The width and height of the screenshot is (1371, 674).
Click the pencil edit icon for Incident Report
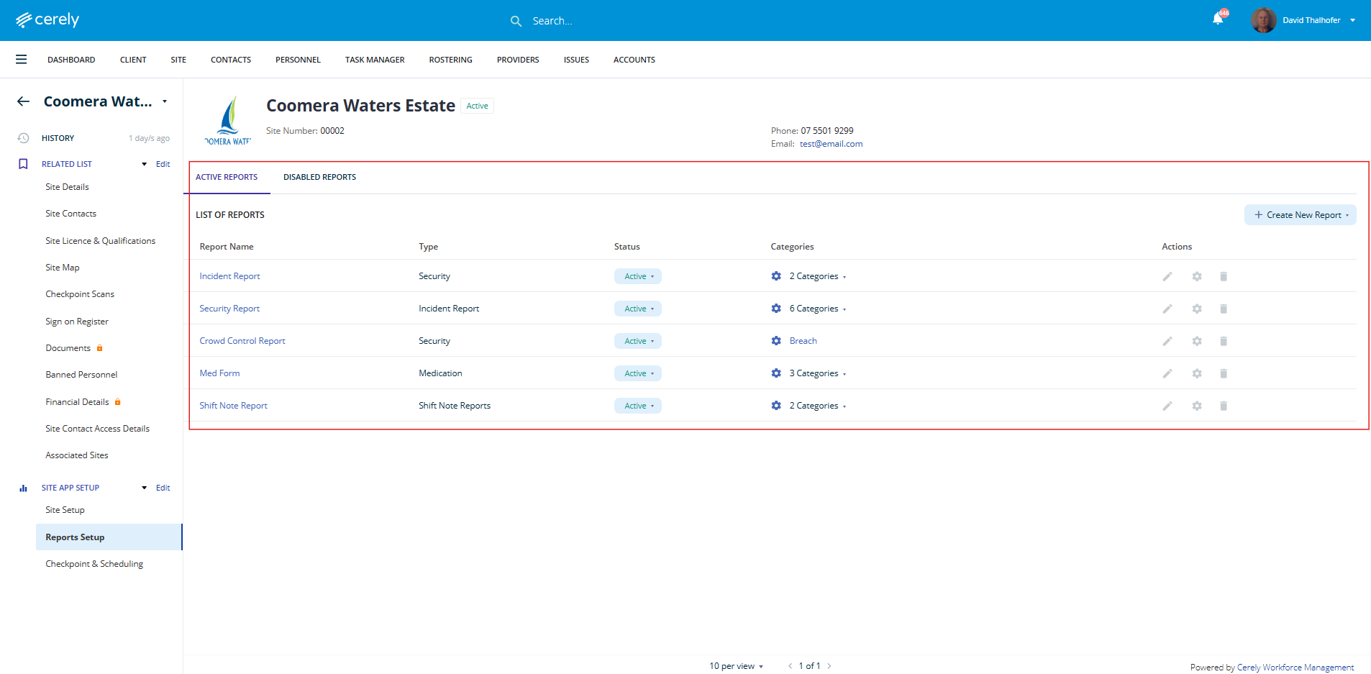1167,276
